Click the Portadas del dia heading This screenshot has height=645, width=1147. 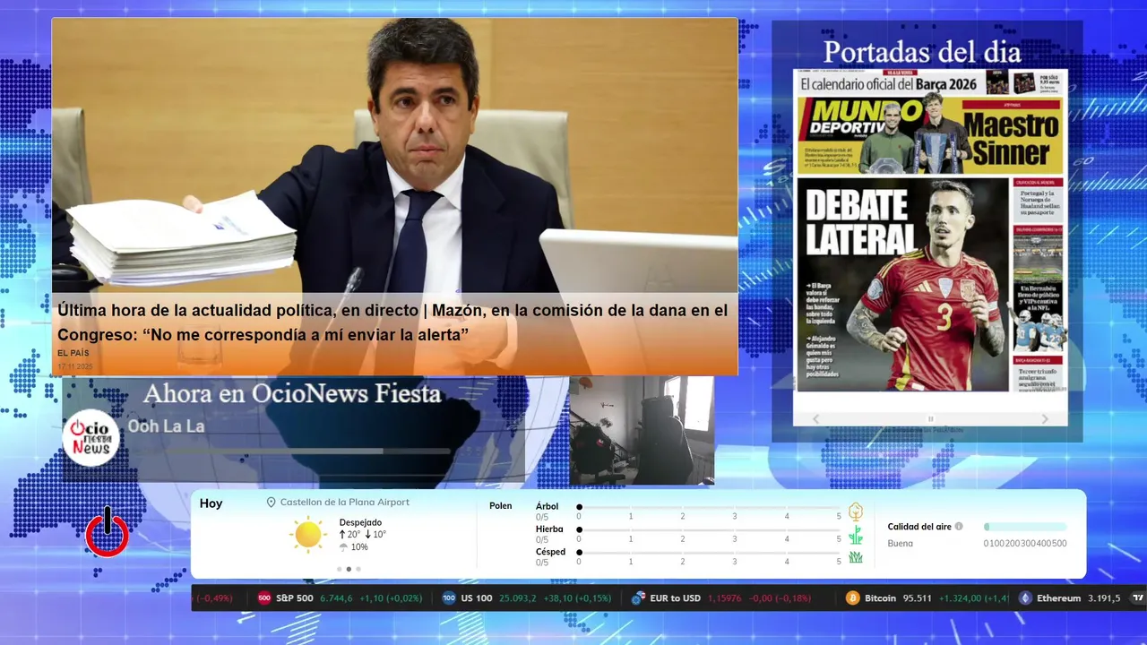(922, 52)
